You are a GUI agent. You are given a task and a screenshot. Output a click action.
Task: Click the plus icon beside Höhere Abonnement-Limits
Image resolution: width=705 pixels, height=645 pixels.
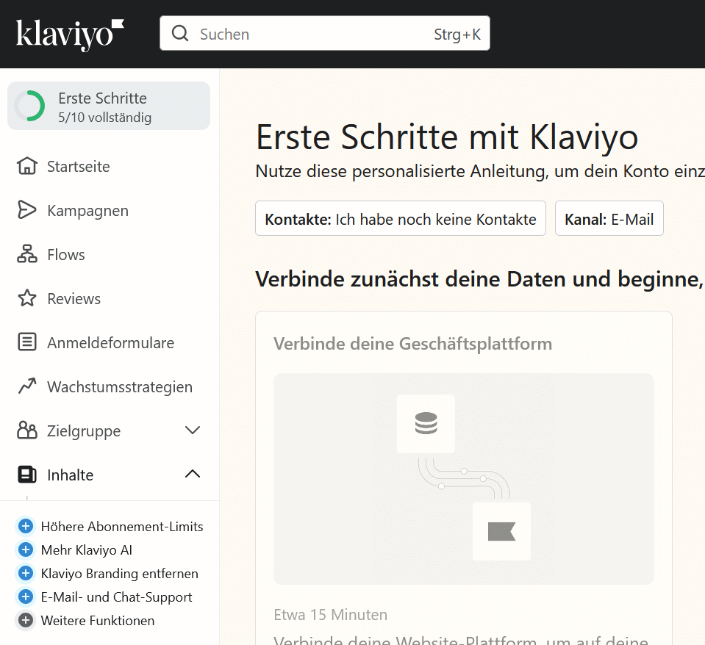pos(26,526)
